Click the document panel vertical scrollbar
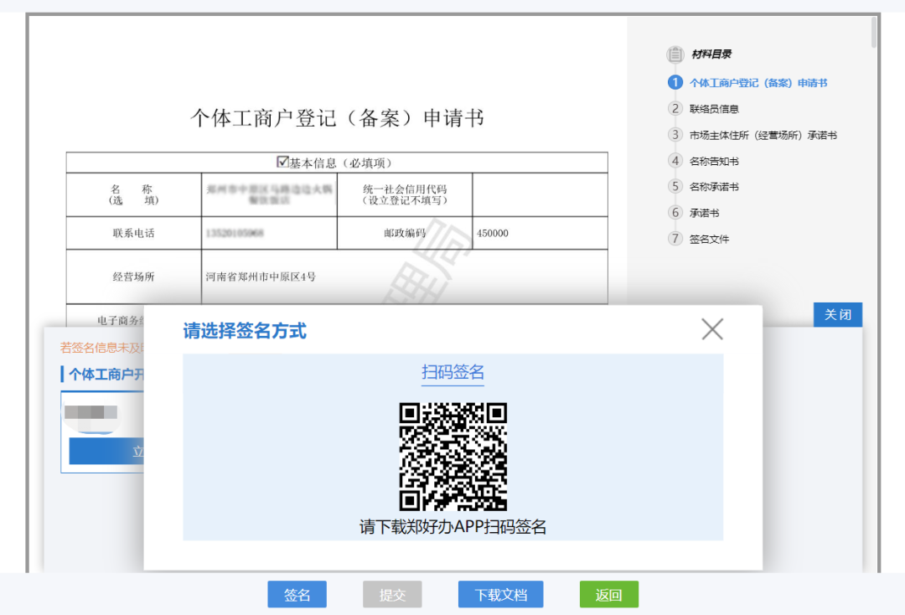The image size is (905, 615). tap(874, 32)
